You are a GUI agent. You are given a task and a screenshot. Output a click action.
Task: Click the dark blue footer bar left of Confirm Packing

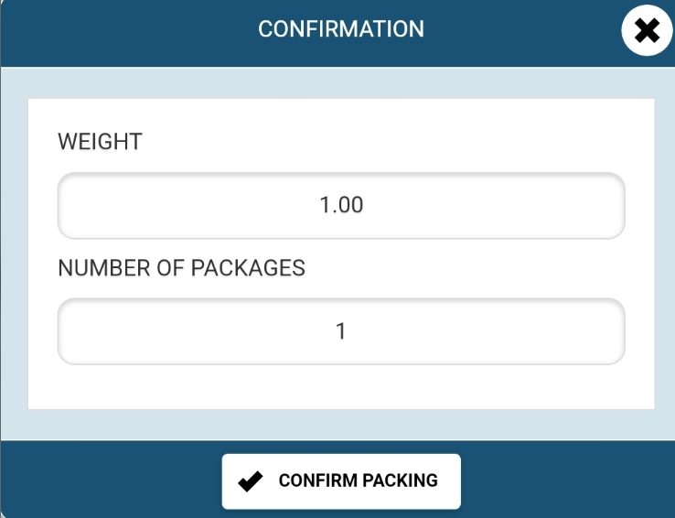point(111,479)
